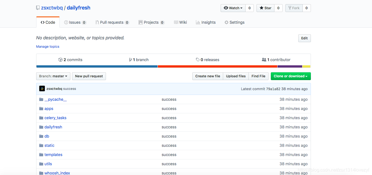
Task: Click the folder icon next to utils
Action: tap(41, 164)
